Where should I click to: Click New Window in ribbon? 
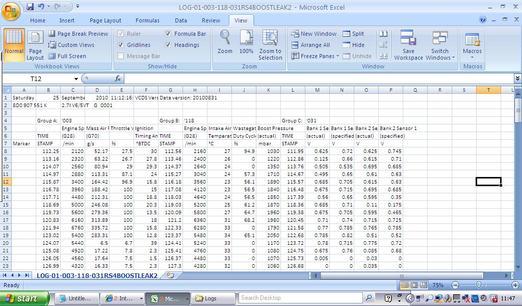pyautogui.click(x=314, y=34)
